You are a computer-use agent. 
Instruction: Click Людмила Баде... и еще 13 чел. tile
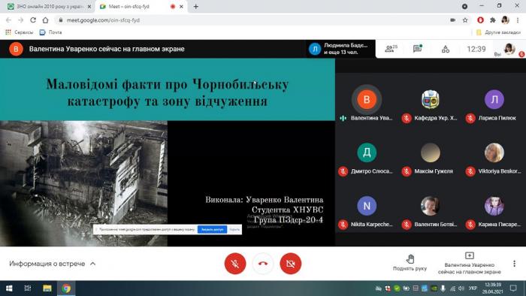coord(340,49)
